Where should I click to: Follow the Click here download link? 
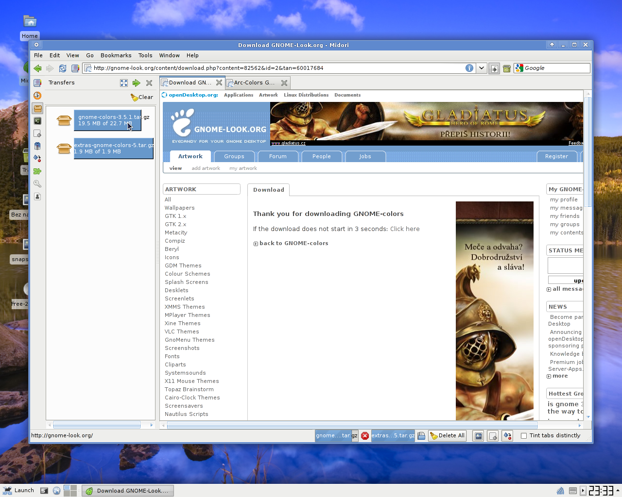[405, 229]
